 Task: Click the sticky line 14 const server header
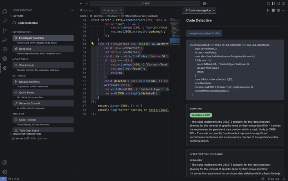(x=129, y=20)
